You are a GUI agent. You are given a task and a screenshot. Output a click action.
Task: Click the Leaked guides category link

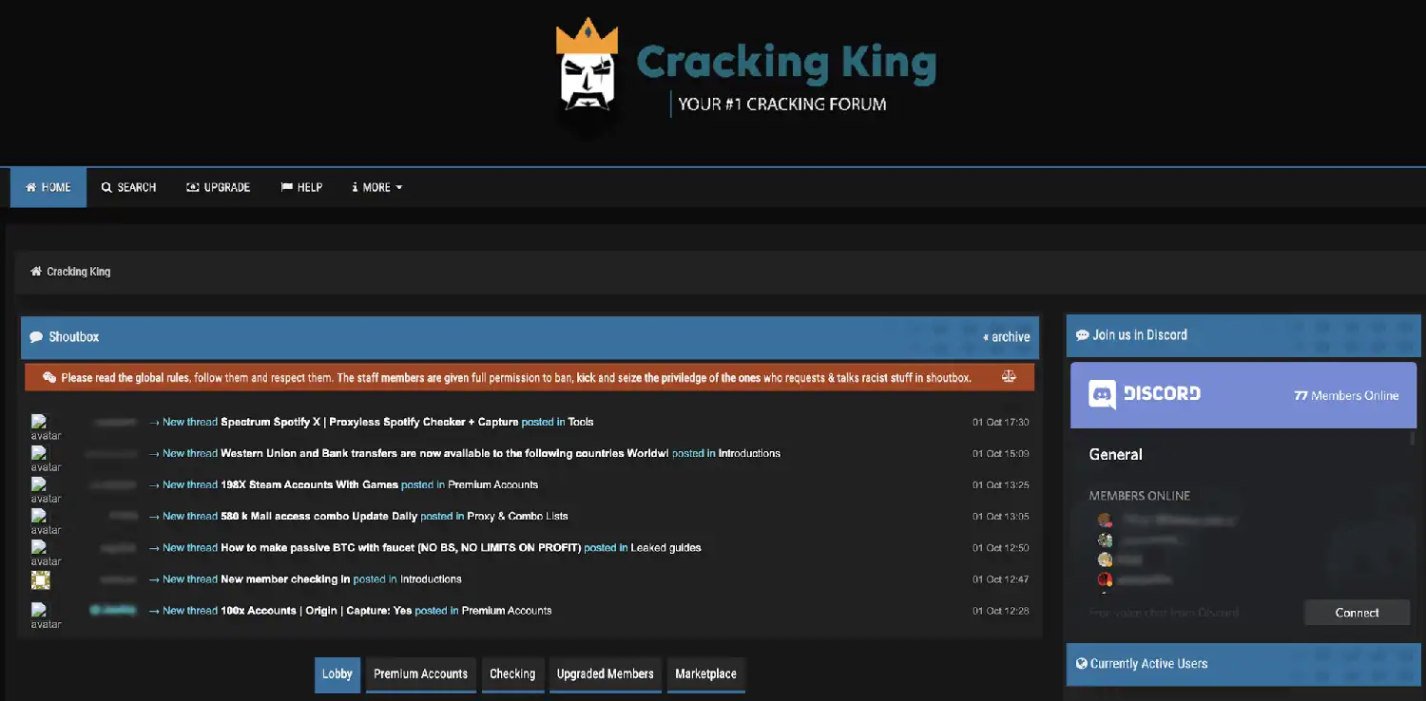pyautogui.click(x=665, y=548)
